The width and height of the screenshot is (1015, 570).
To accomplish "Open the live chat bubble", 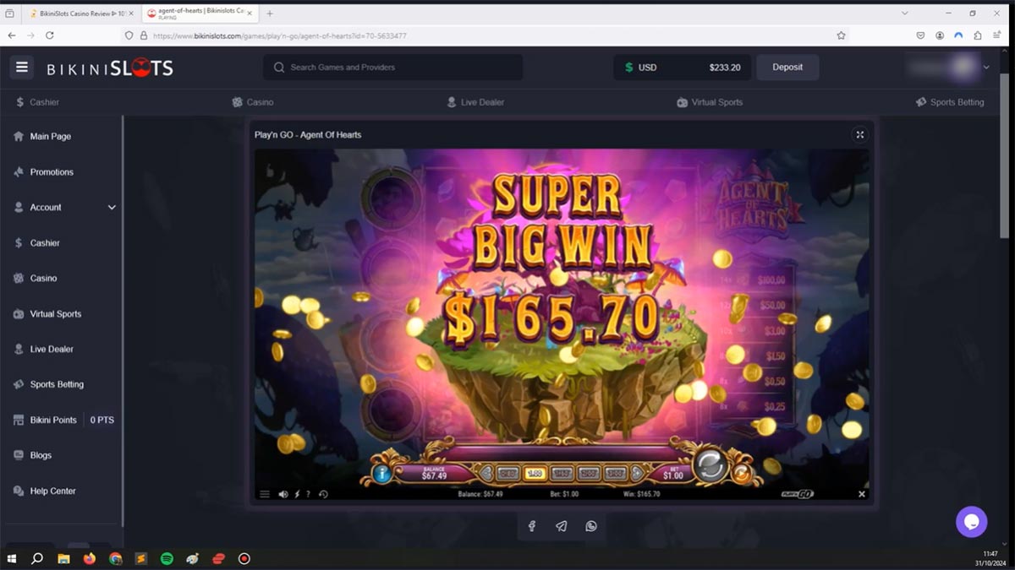I will tap(972, 522).
